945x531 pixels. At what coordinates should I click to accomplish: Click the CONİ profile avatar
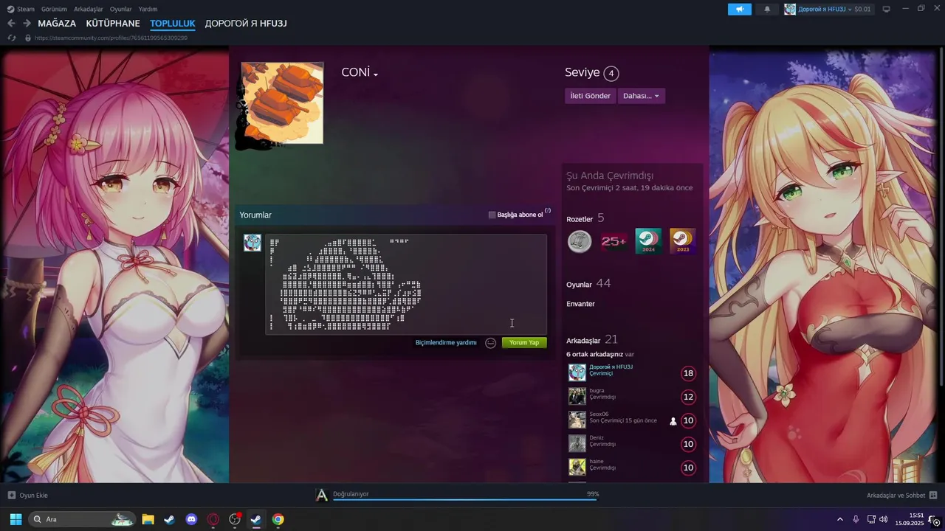tap(282, 103)
